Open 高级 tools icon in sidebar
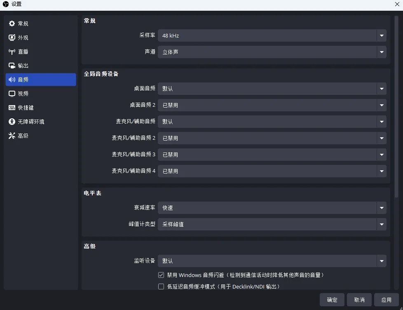The image size is (403, 310). [12, 136]
